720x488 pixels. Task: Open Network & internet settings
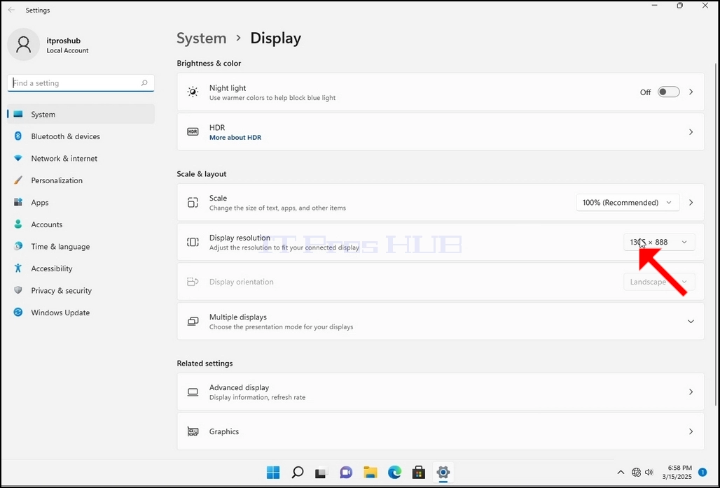click(x=81, y=158)
